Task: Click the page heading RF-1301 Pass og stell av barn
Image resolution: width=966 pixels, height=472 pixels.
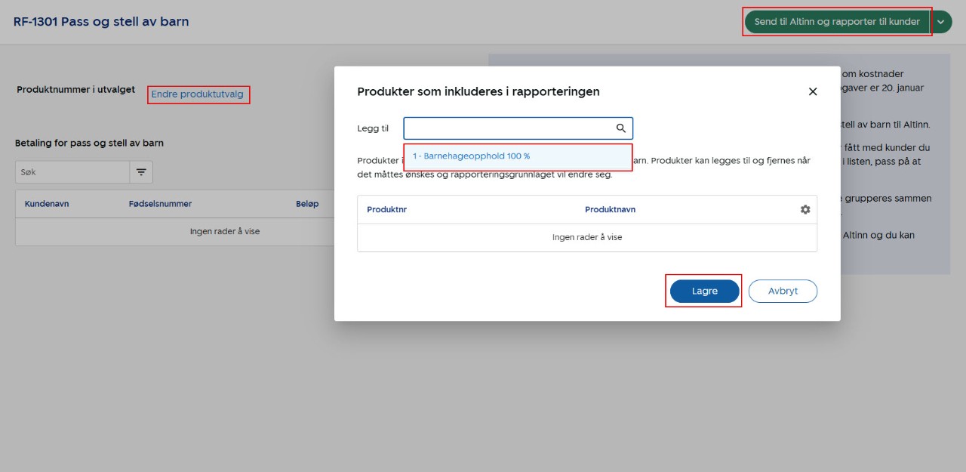Action: pos(101,21)
